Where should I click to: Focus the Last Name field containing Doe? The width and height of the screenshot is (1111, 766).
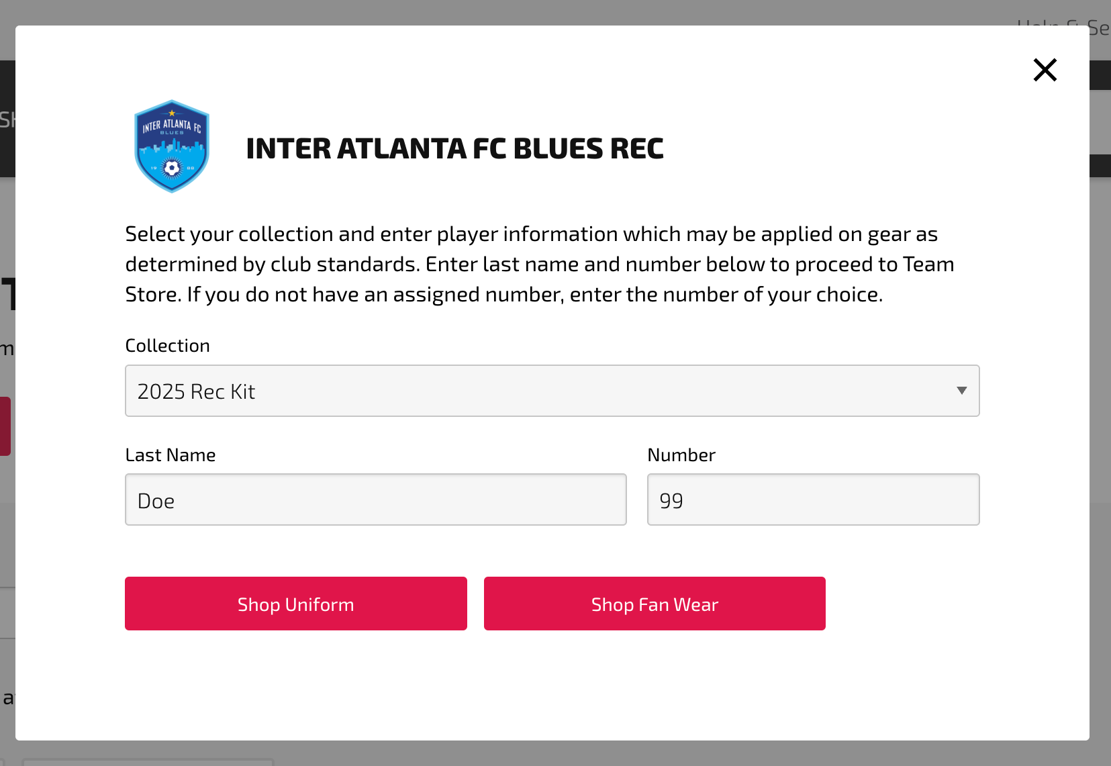point(375,499)
